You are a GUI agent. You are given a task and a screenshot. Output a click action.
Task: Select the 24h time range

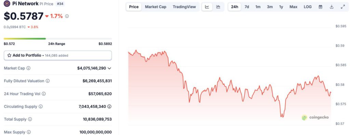pyautogui.click(x=234, y=7)
